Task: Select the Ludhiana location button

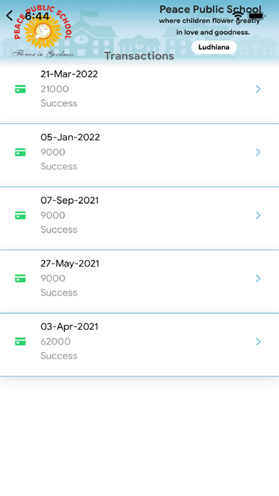Action: pyautogui.click(x=214, y=48)
